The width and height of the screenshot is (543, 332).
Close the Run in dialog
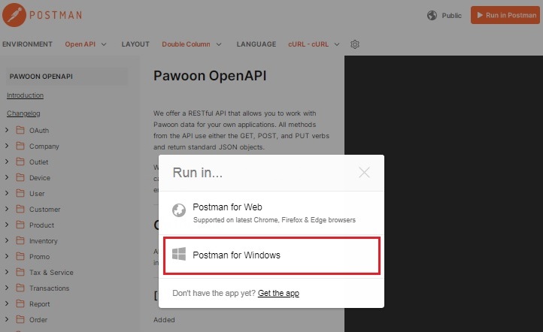[x=364, y=172]
